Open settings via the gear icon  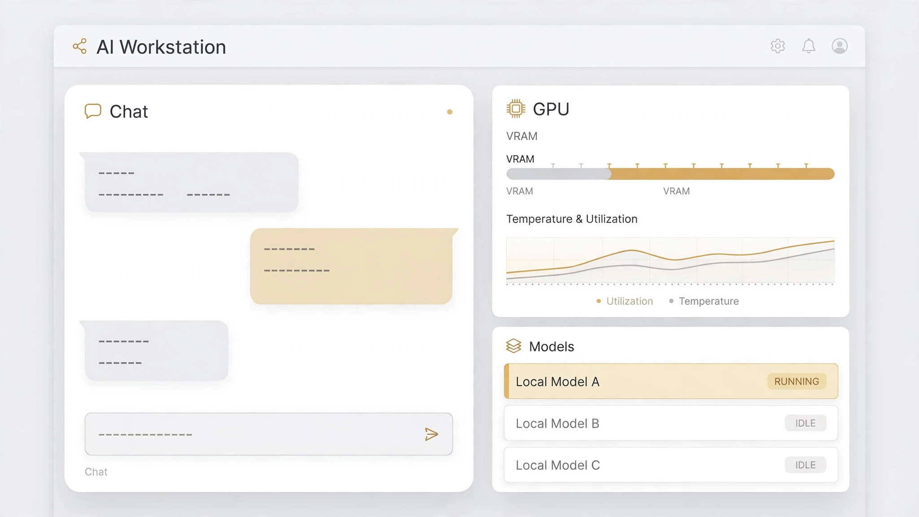pyautogui.click(x=778, y=46)
